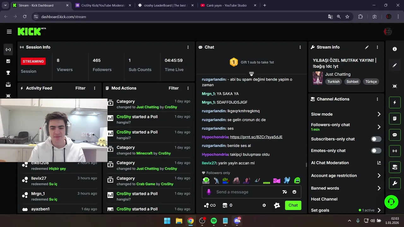Open Session Info three-dot menu

pos(188,47)
